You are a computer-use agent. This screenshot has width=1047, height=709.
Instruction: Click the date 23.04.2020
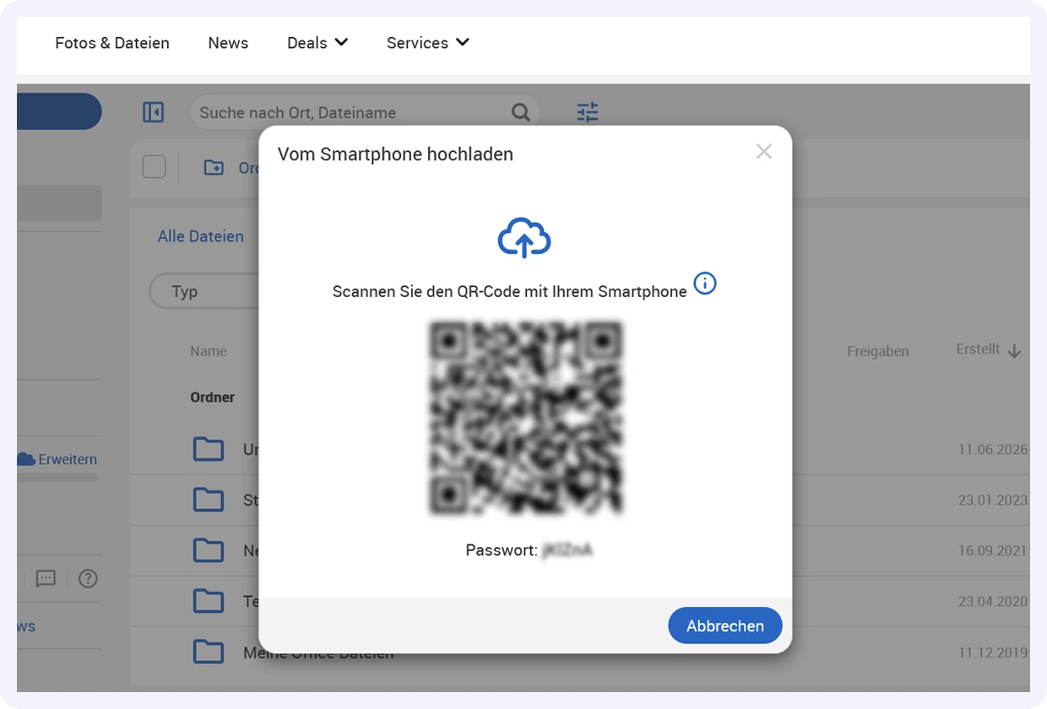click(993, 602)
